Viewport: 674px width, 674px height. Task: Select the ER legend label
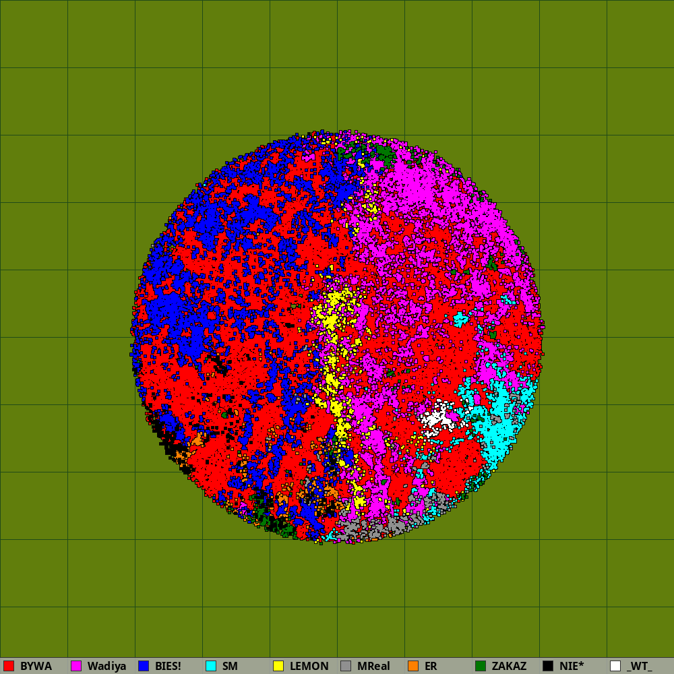pos(431,666)
